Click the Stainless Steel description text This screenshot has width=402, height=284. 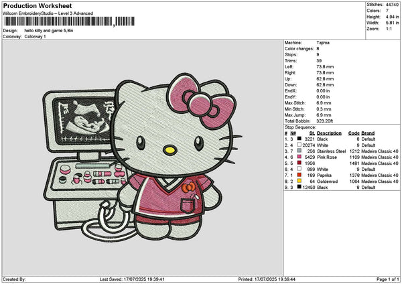point(332,151)
